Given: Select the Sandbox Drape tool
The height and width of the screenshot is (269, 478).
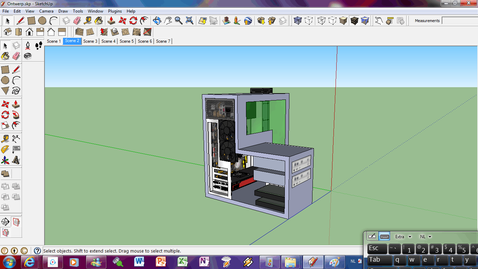Looking at the screenshot, I should point(125,32).
